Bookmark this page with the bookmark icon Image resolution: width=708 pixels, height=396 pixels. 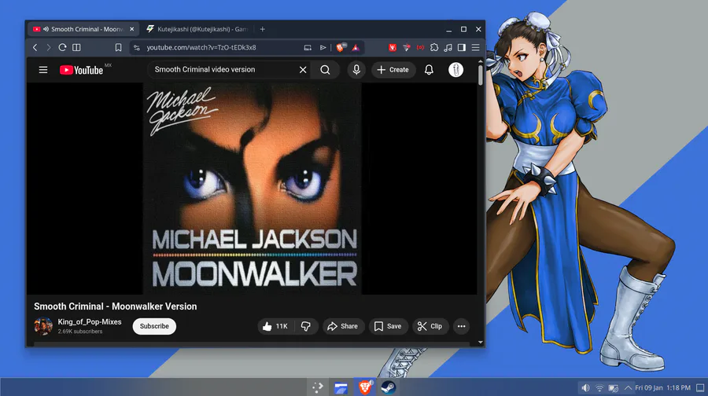118,47
